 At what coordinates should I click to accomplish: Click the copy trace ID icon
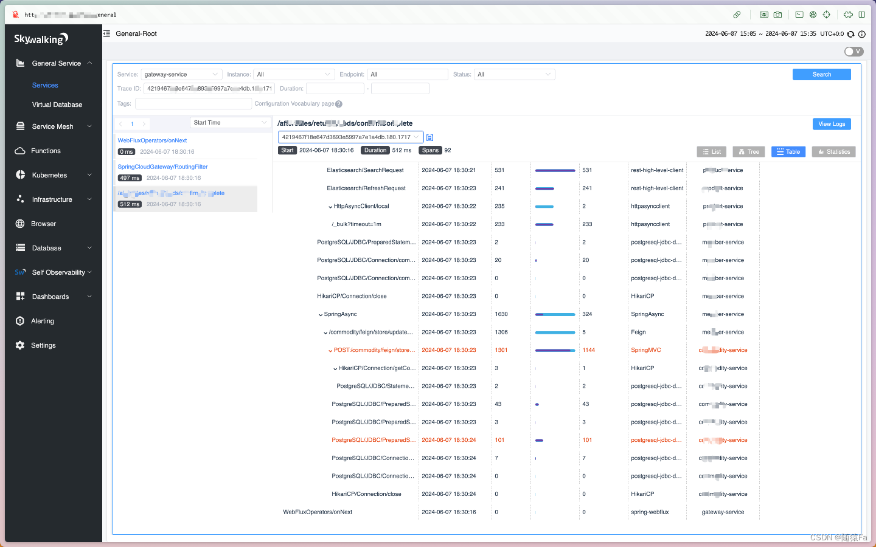click(429, 137)
